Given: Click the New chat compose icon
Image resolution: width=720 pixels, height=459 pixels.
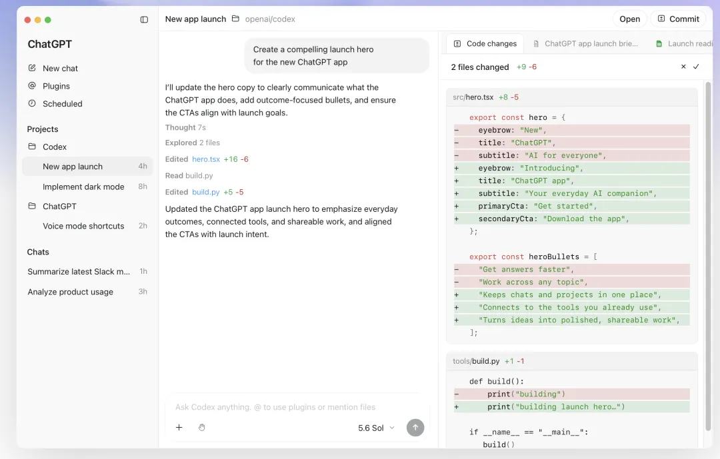Looking at the screenshot, I should point(32,68).
